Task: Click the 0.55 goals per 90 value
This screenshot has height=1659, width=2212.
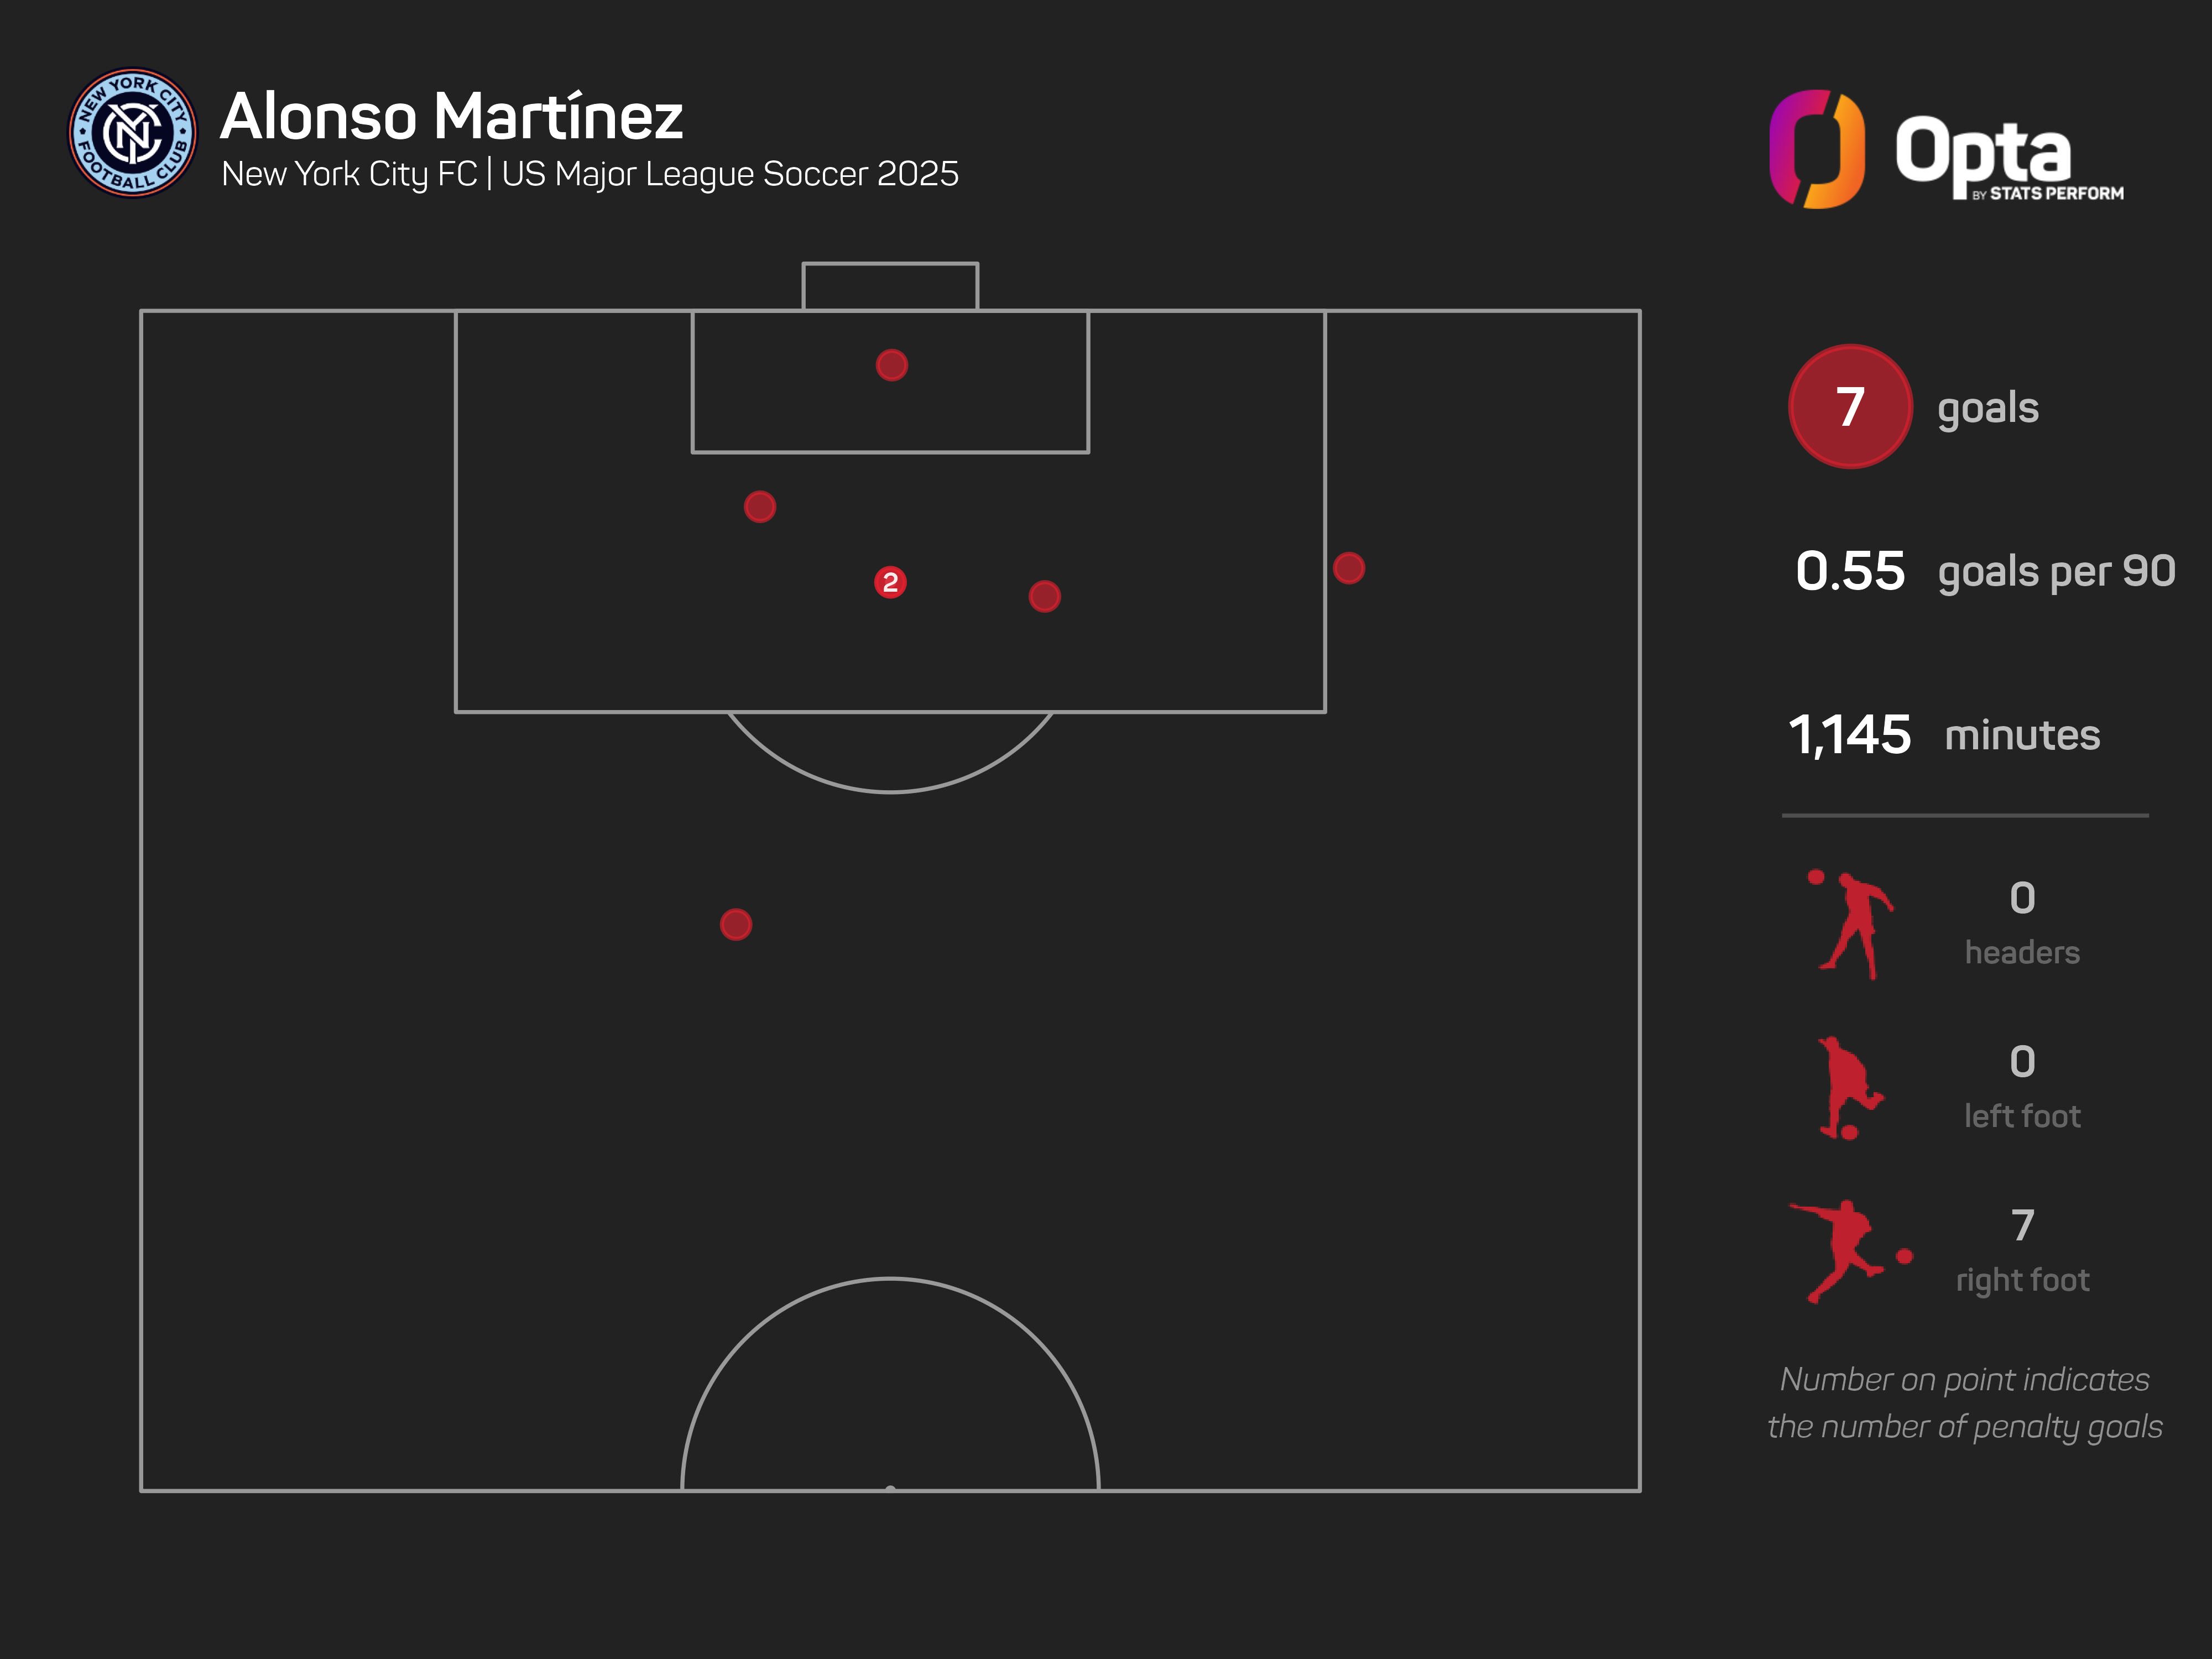Action: 1850,571
